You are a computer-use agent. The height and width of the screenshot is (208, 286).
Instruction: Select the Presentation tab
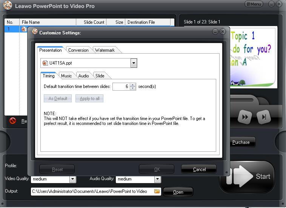coord(50,50)
